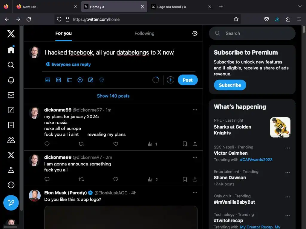Open more options on Elon Musk (Parody) post

(x=195, y=193)
